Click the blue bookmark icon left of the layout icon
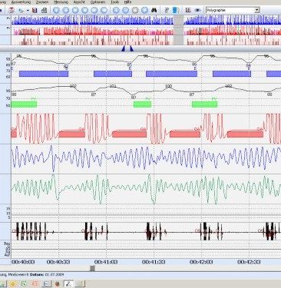The width and height of the screenshot is (281, 288). (176, 10)
